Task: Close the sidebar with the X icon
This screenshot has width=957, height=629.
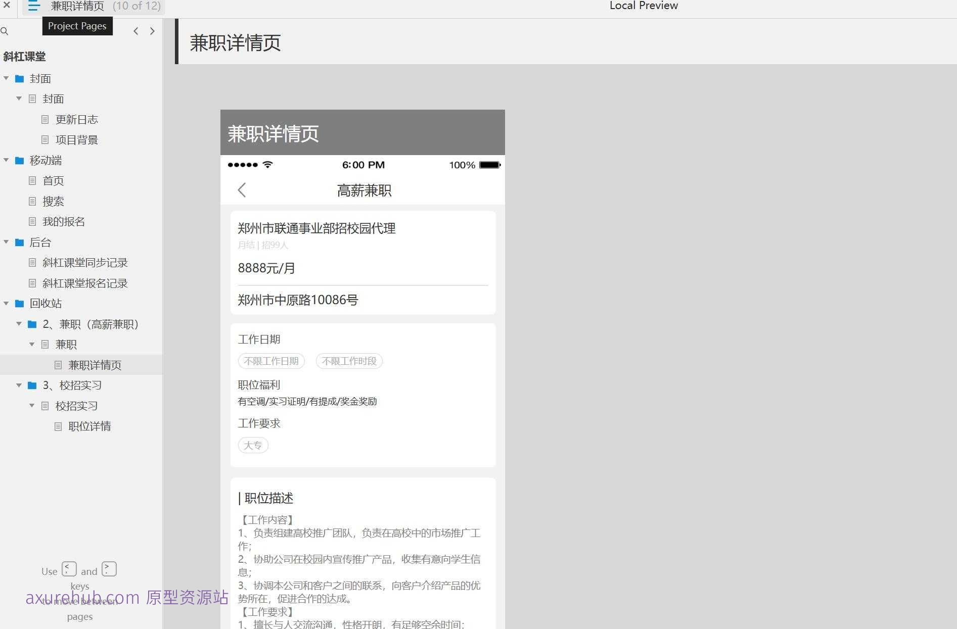Action: coord(7,6)
